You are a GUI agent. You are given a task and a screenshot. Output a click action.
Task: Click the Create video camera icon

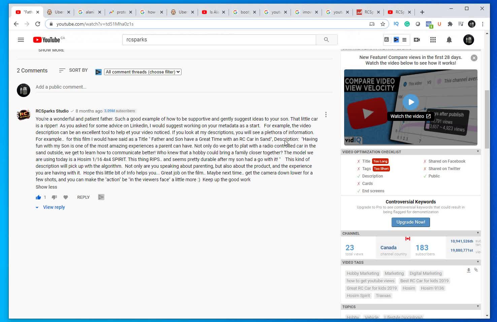(x=417, y=40)
